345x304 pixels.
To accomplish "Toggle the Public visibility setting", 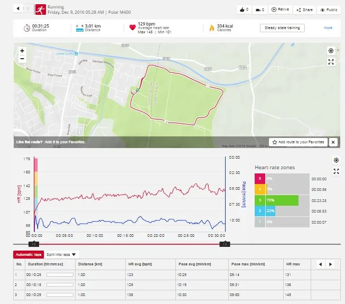I will point(329,10).
